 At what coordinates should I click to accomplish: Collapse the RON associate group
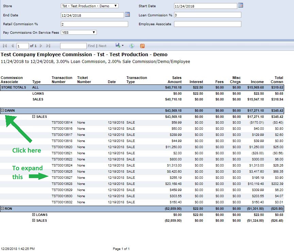coord(2,208)
